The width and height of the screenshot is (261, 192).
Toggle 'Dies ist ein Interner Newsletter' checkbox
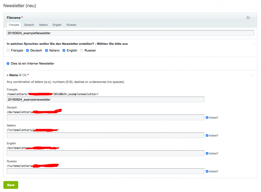[8, 63]
